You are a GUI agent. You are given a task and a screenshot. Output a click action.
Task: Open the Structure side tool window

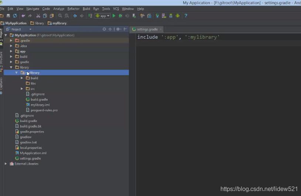point(1,62)
